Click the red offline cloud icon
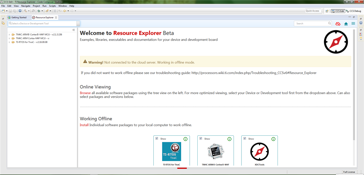This screenshot has height=175, width=364. point(338,24)
